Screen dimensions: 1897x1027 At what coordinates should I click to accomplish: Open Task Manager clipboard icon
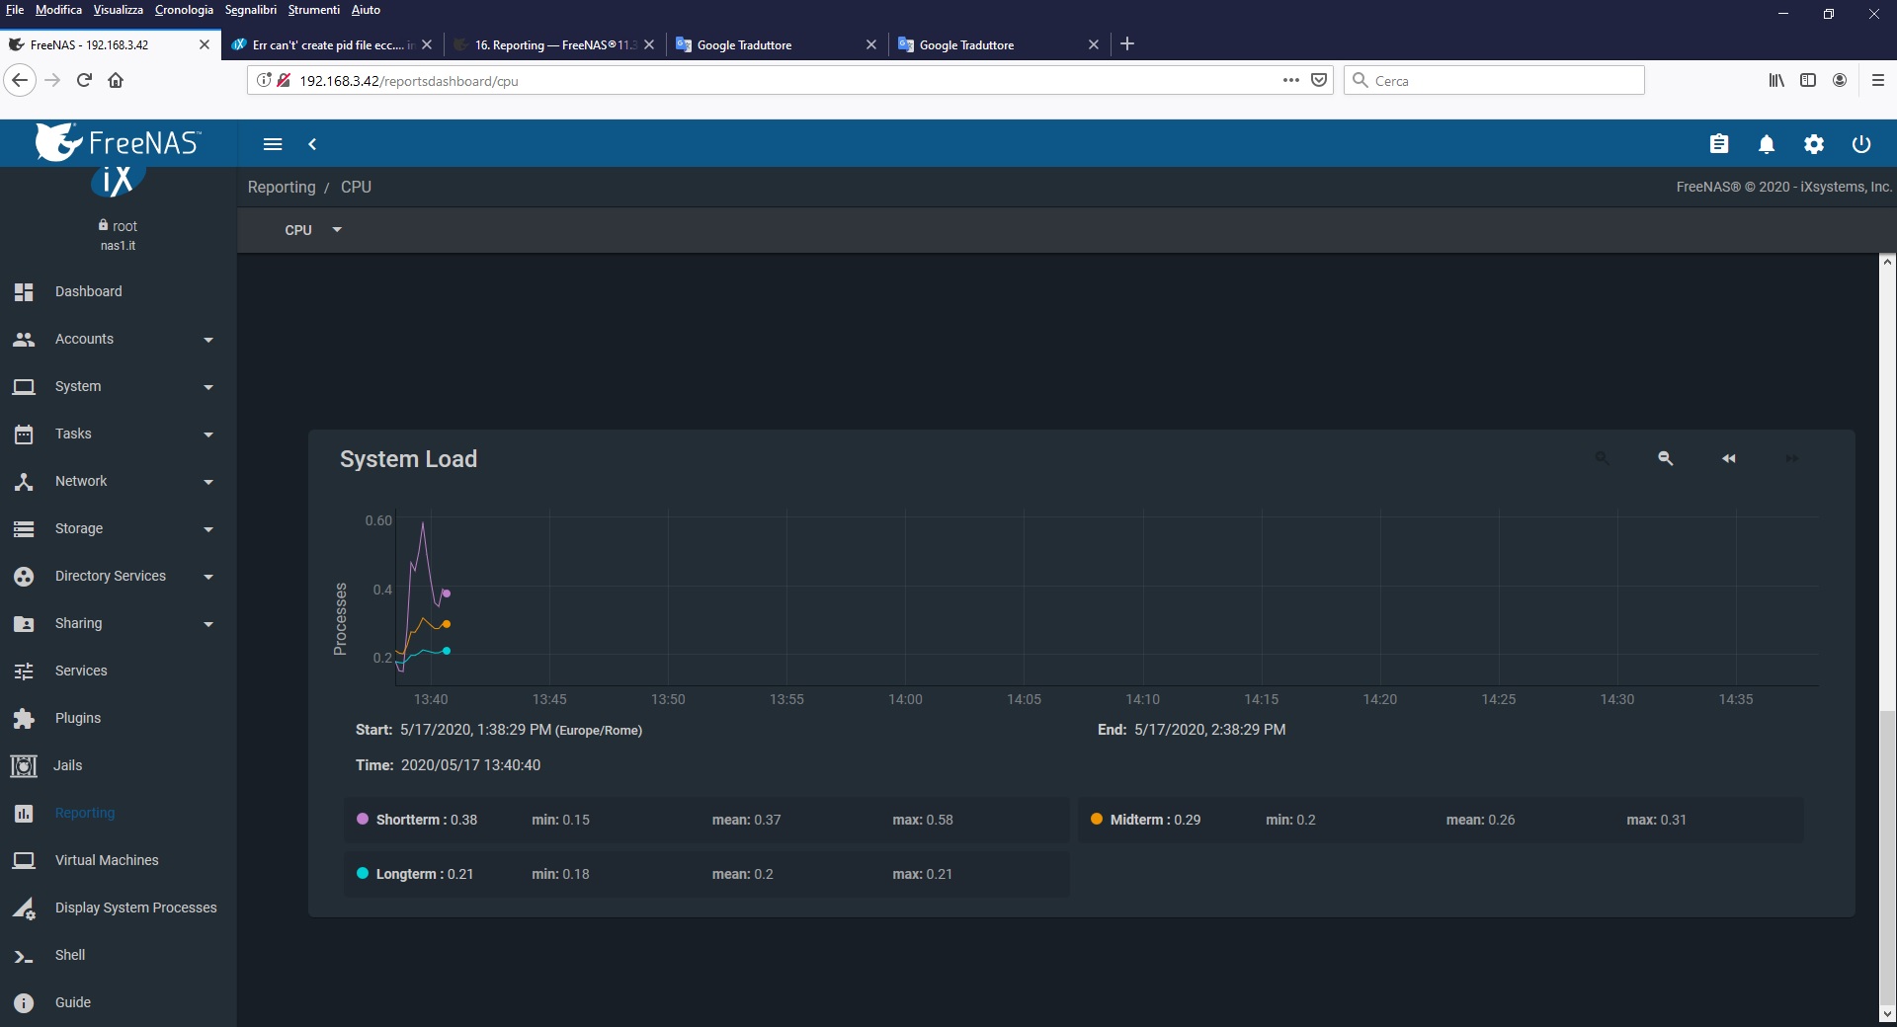(x=1719, y=144)
